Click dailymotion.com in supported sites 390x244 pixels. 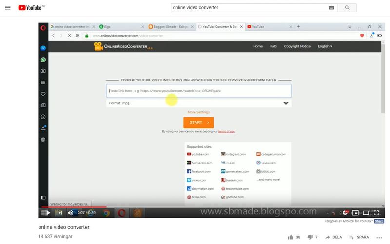click(x=200, y=189)
